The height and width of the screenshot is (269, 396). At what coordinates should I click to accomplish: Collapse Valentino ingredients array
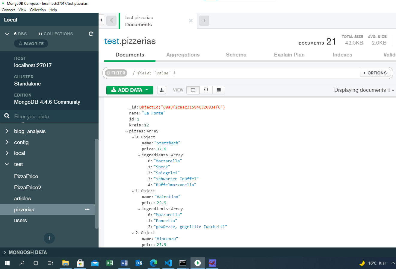coord(139,209)
